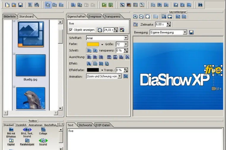Screen dimensions: 226x150
Task: Open the Größe font size dropdown
Action: (x=126, y=44)
